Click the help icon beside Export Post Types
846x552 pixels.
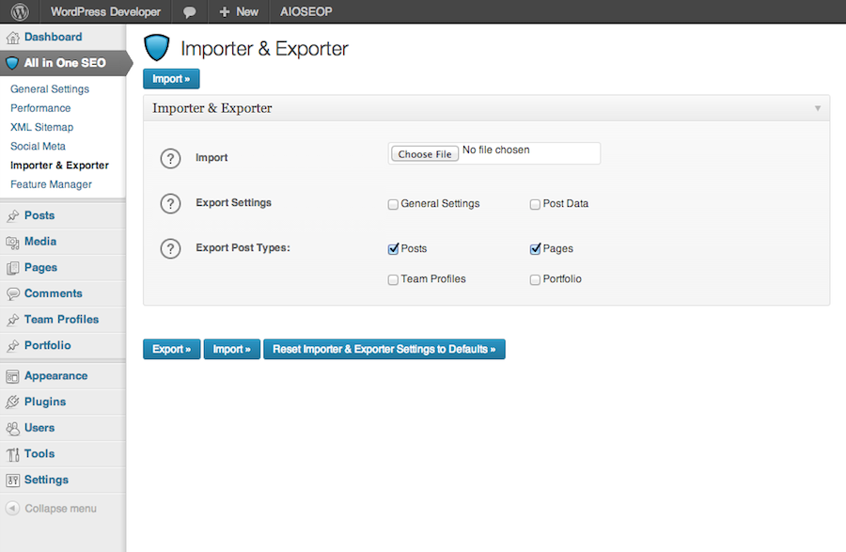tap(170, 248)
